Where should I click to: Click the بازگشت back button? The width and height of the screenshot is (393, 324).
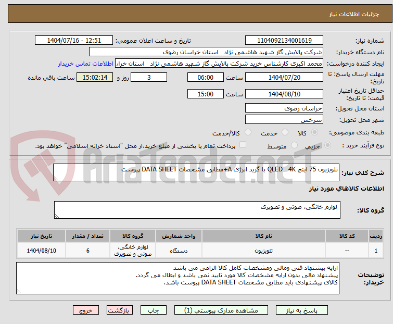pyautogui.click(x=119, y=310)
